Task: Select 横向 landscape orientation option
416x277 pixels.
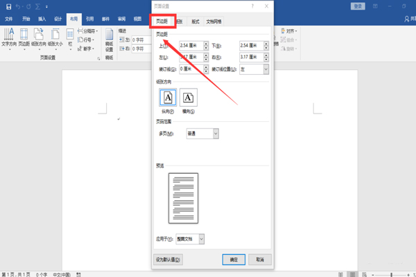Action: [189, 98]
